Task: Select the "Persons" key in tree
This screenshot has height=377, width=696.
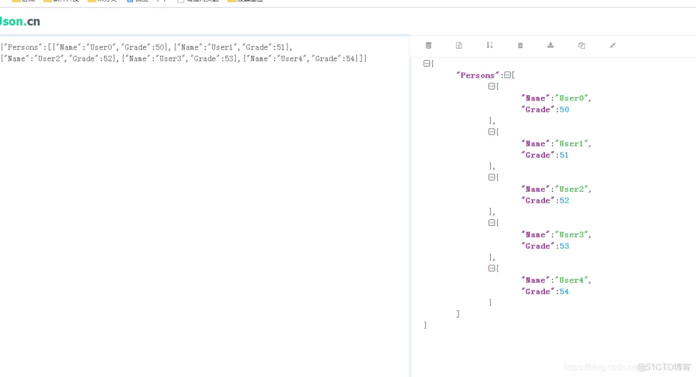Action: (477, 75)
